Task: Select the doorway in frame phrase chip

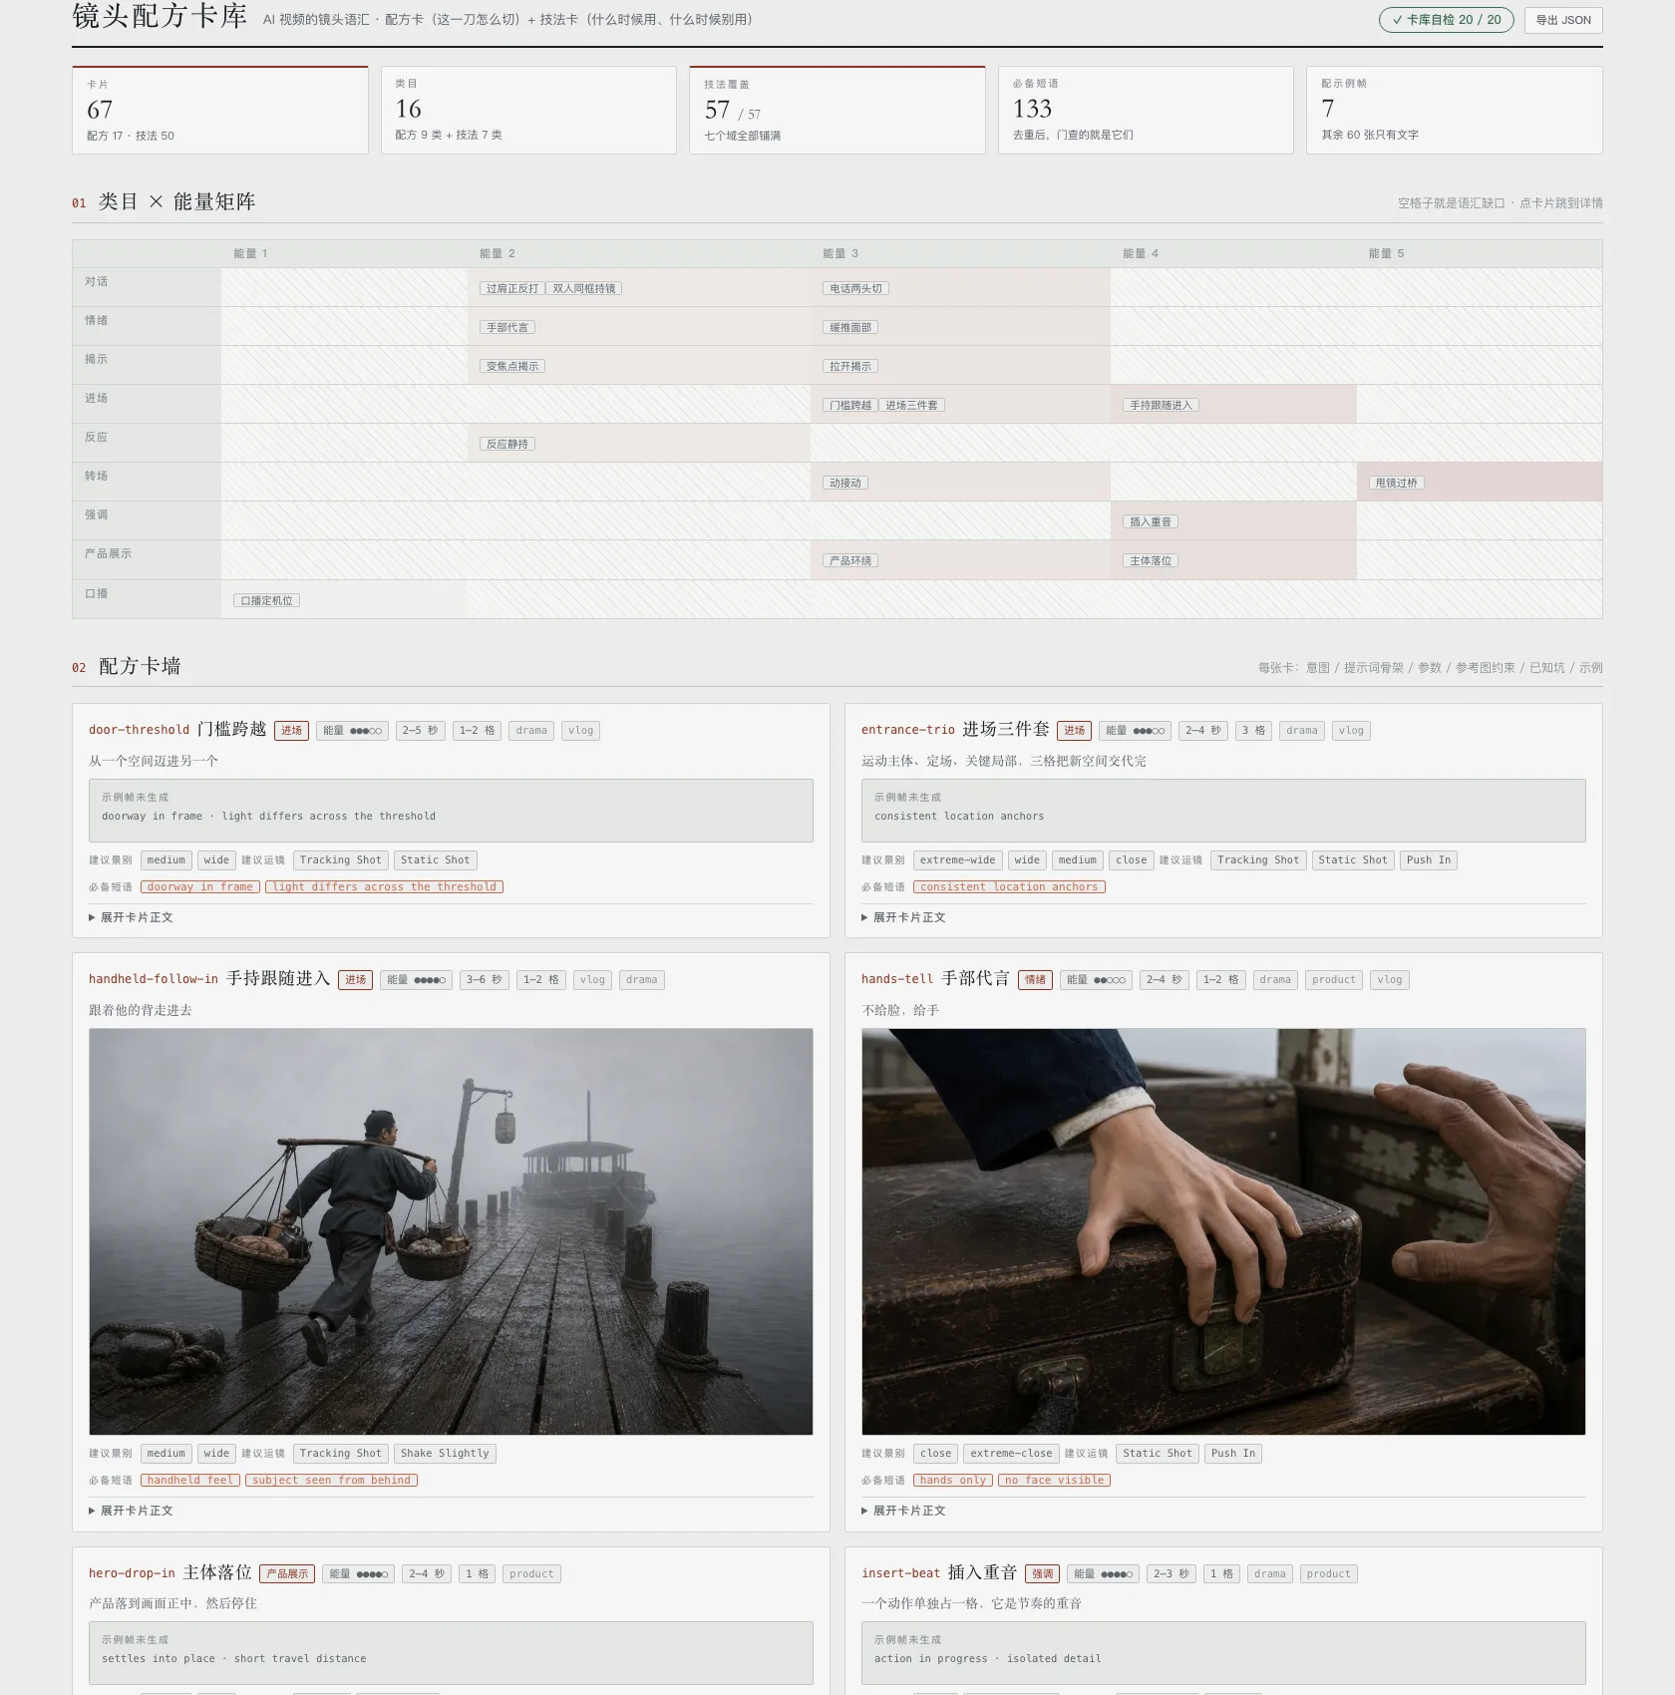Action: [200, 887]
